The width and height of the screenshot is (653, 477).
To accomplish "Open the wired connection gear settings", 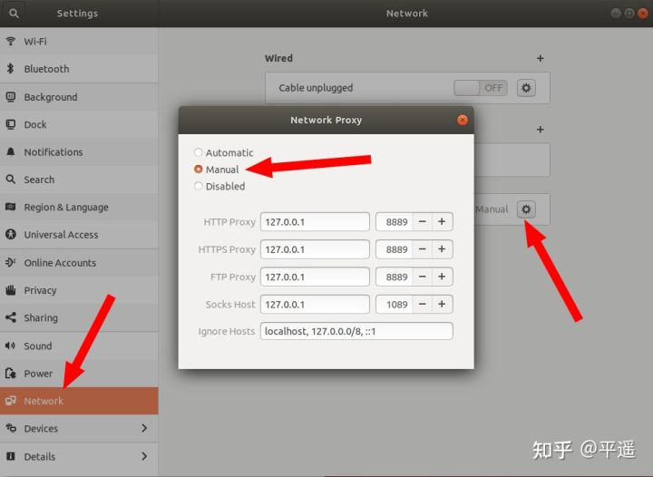I will pos(526,88).
